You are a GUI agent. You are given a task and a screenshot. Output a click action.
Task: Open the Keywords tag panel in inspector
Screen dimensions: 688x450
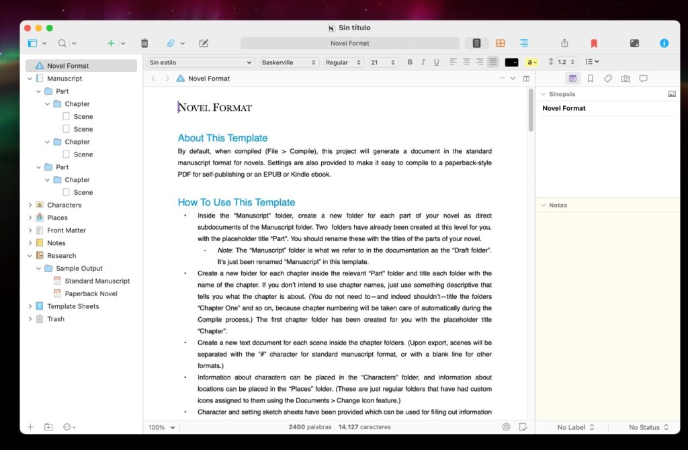(x=608, y=79)
